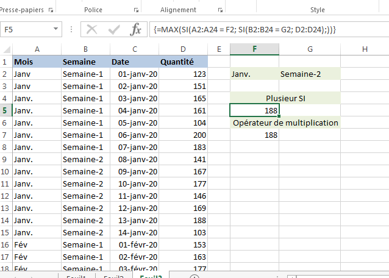Select the Quantité header cell
This screenshot has width=389, height=278.
183,62
